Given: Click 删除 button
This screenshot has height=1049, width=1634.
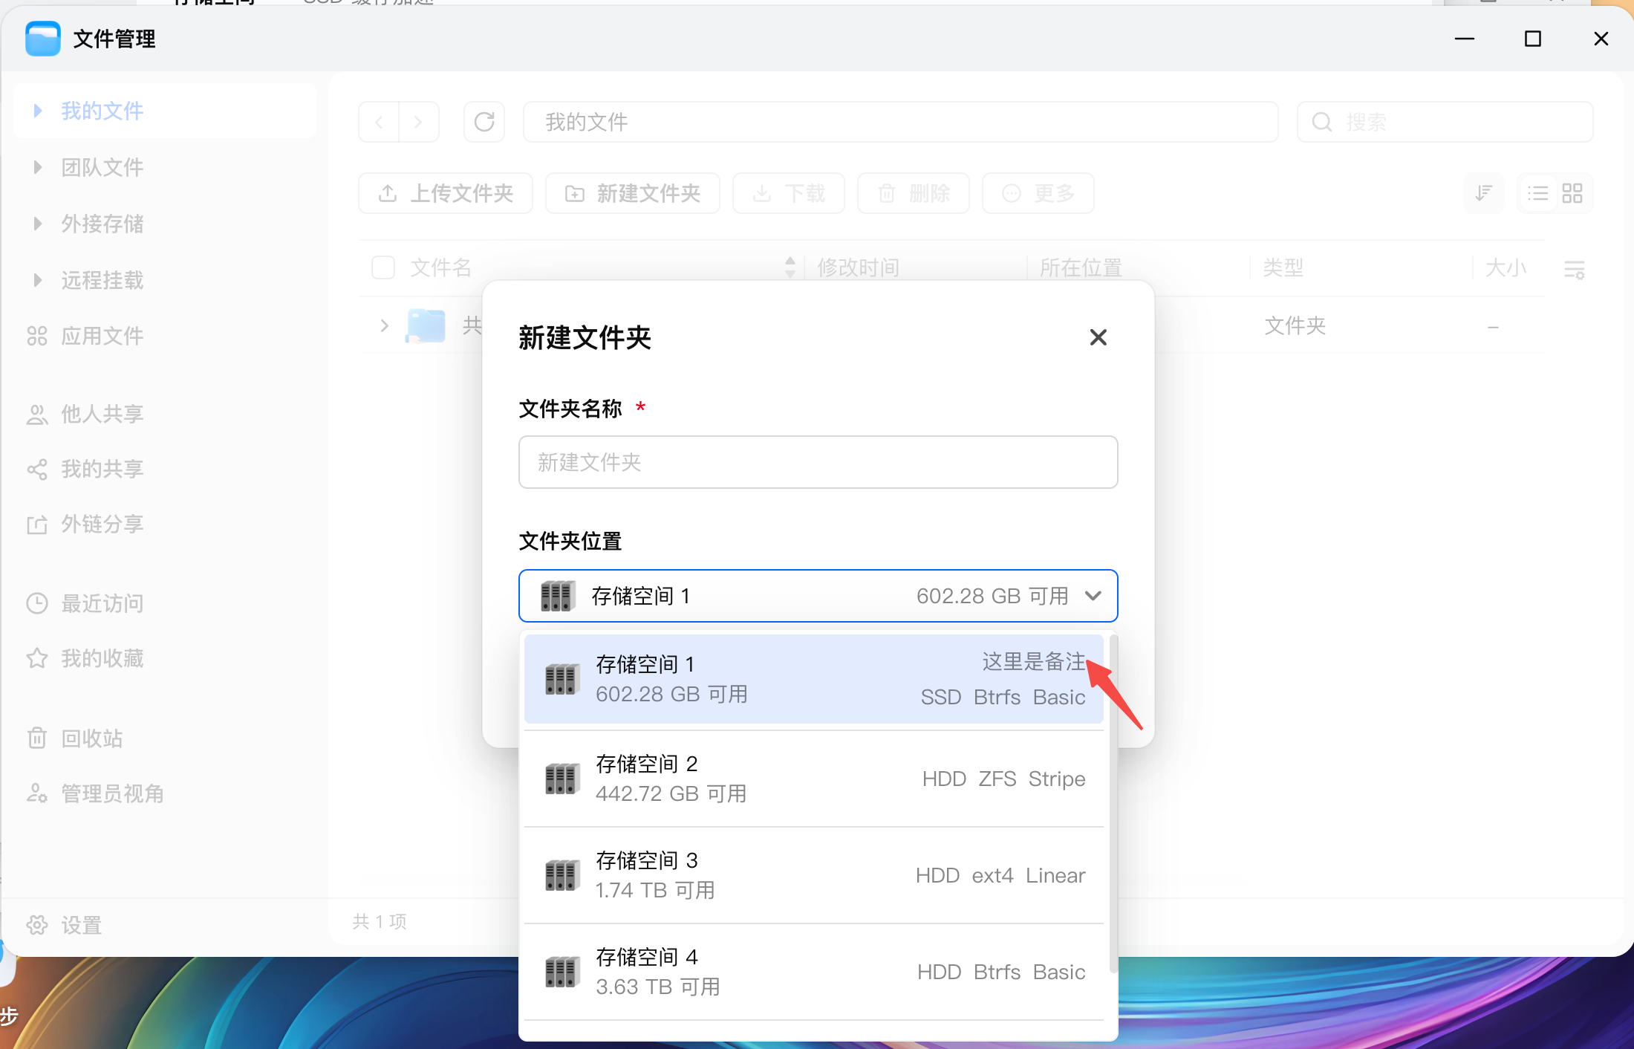Looking at the screenshot, I should pos(914,193).
